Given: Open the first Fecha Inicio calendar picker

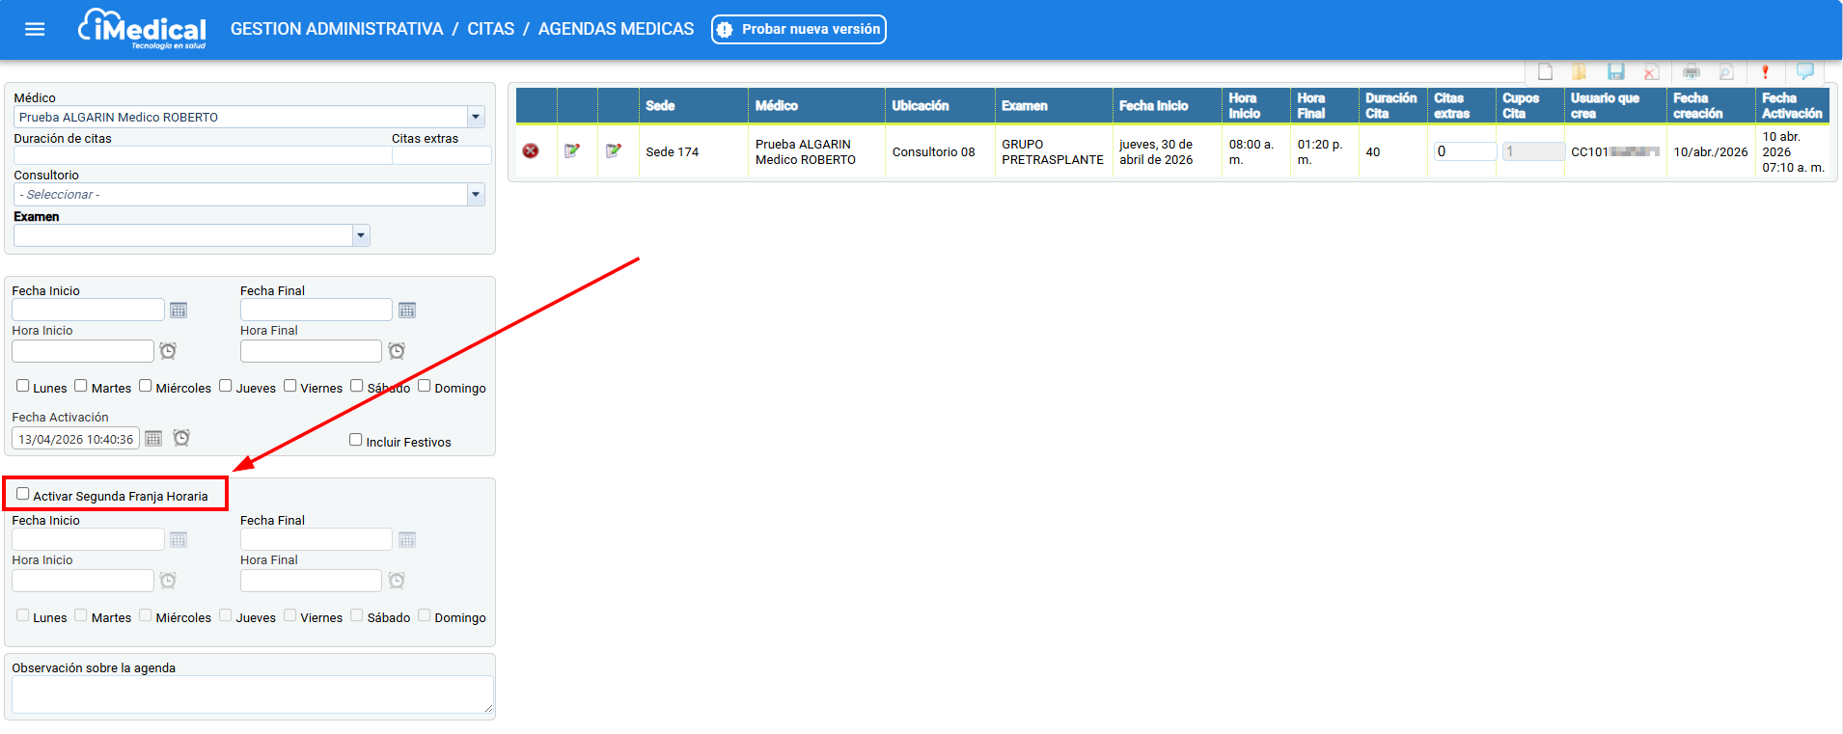Looking at the screenshot, I should [179, 311].
